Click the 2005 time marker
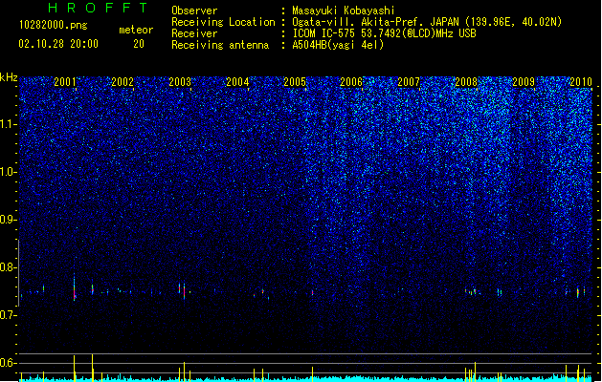This screenshot has height=382, width=602. (295, 81)
